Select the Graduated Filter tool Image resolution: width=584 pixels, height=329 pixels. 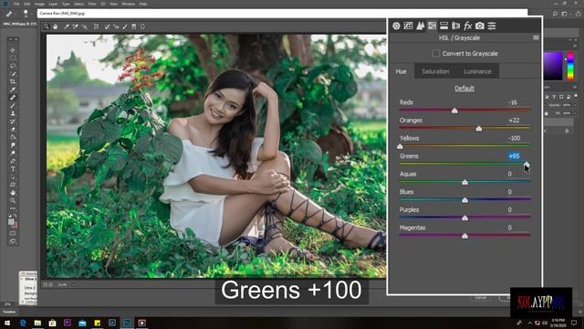click(134, 27)
